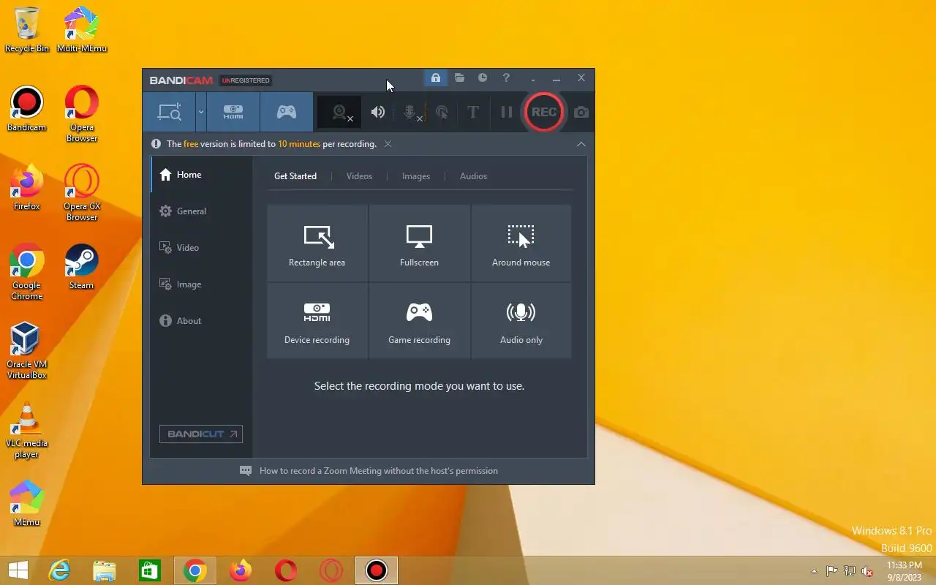The image size is (936, 585).
Task: Click muted volume icon in system tray
Action: click(x=867, y=571)
